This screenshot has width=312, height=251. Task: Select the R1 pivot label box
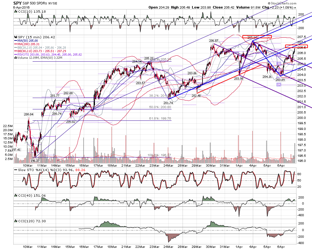tap(278, 64)
